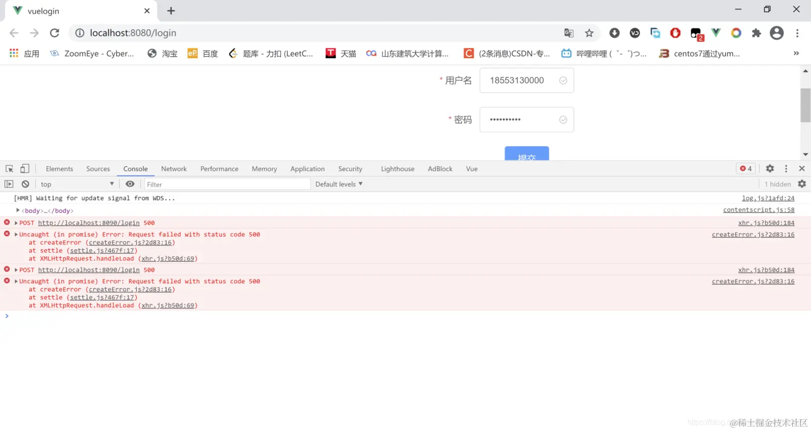The height and width of the screenshot is (431, 811).
Task: Open the extensions puzzle-piece menu
Action: [x=756, y=33]
